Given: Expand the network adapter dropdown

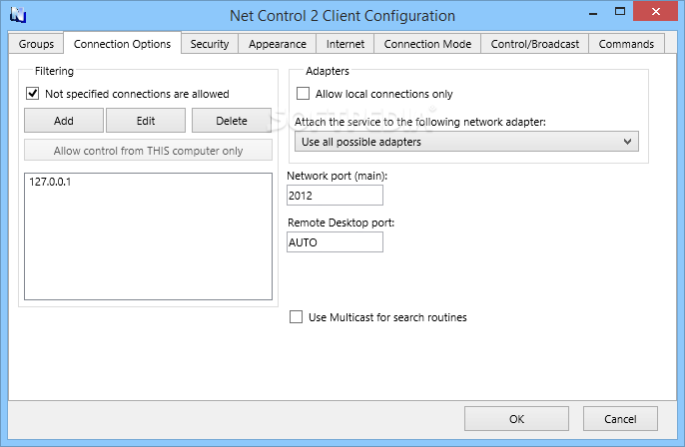Looking at the screenshot, I should tap(627, 142).
